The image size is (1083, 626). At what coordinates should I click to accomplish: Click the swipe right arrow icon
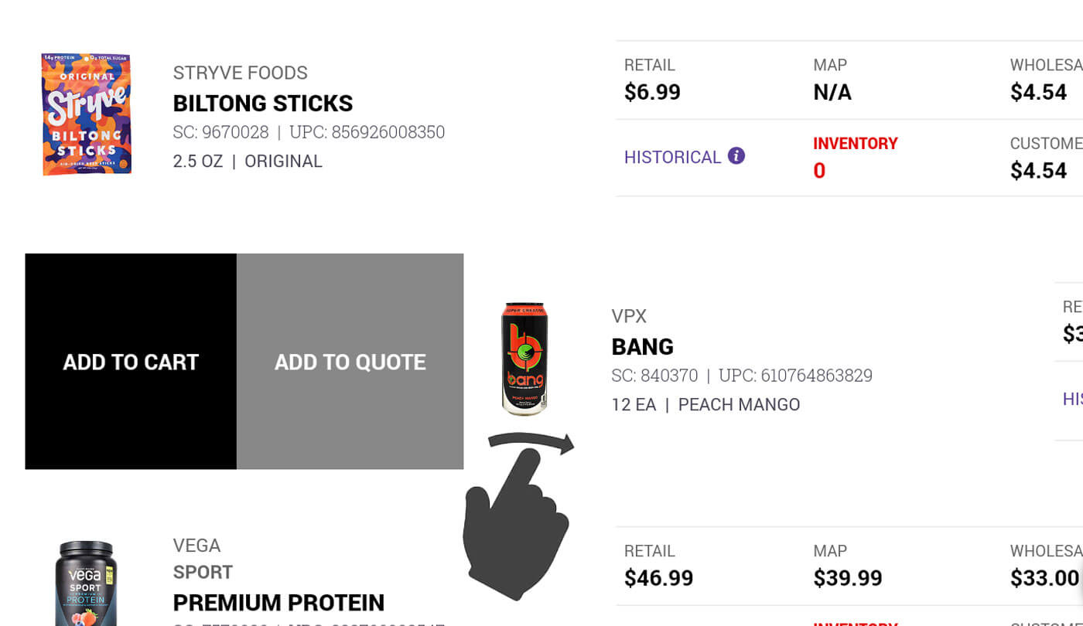click(531, 444)
